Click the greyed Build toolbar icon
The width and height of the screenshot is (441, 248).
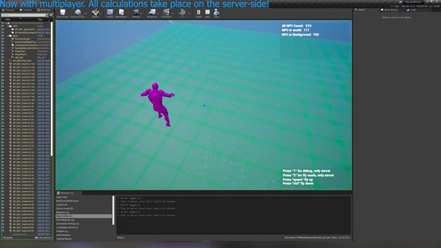click(182, 12)
